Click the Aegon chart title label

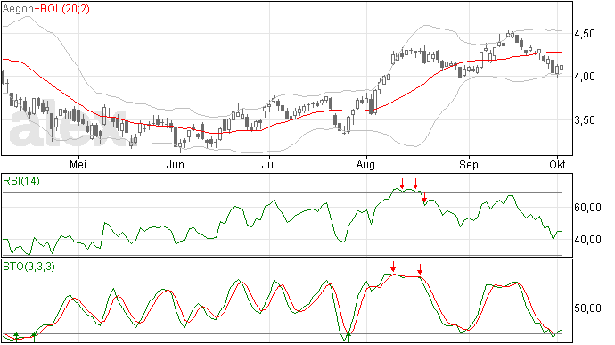point(18,9)
